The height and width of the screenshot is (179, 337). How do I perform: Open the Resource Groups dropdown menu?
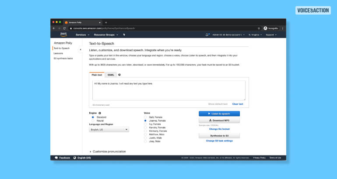pyautogui.click(x=106, y=35)
